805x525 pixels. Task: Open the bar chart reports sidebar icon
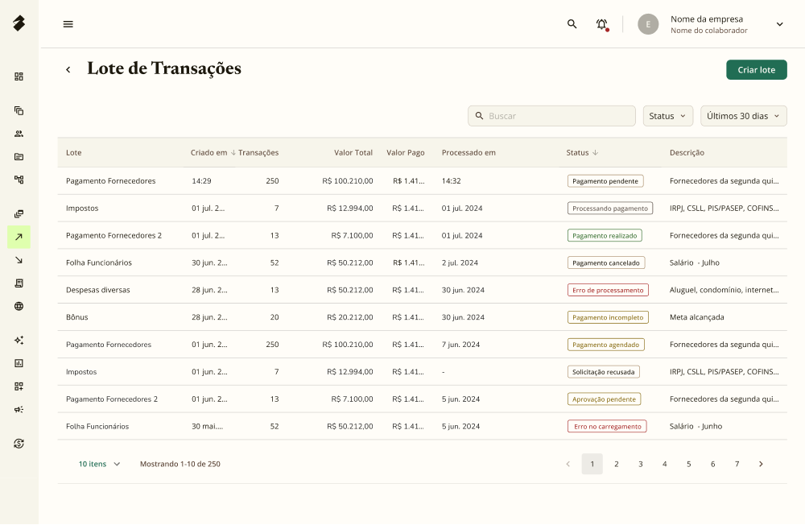[19, 363]
